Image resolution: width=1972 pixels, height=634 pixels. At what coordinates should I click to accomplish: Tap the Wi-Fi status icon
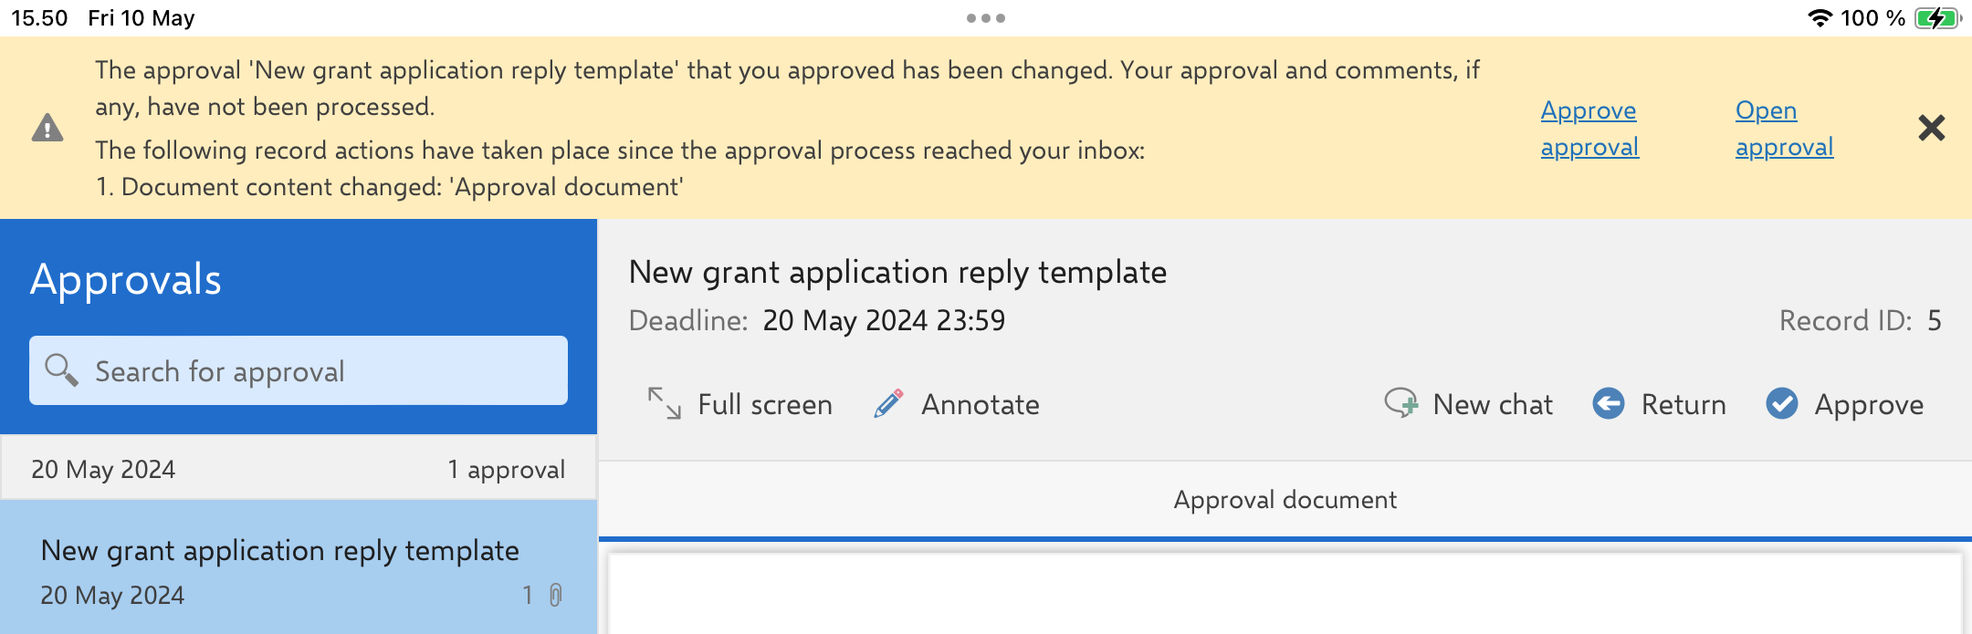coord(1820,18)
